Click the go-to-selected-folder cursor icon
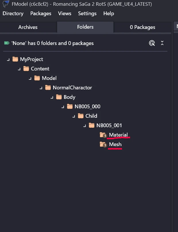 coord(152,43)
